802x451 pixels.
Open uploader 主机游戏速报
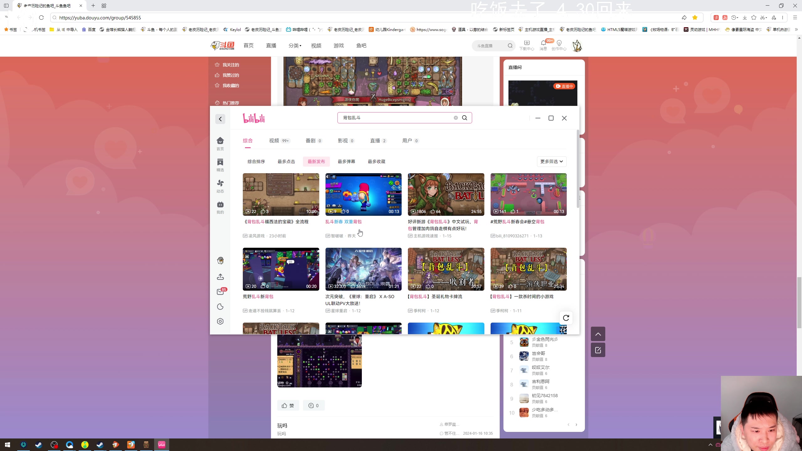[x=426, y=236]
